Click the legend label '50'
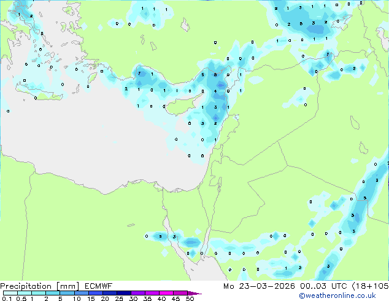The width and height of the screenshot is (389, 301). click(x=190, y=299)
